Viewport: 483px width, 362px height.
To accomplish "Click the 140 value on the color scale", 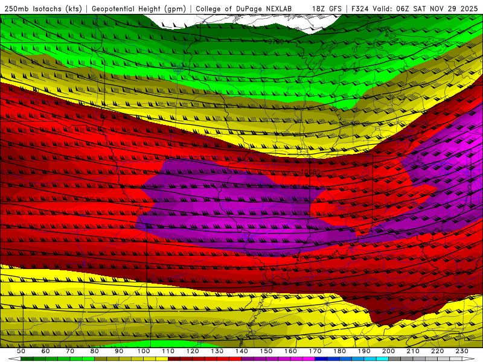I will 241,351.
